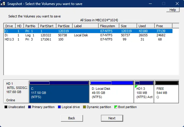Click the Free column header
The width and height of the screenshot is (184, 127).
coord(163,26)
